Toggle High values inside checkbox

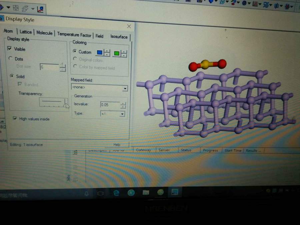pos(15,118)
